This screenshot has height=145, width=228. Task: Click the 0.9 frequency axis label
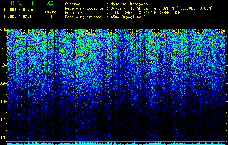[x=3, y=83]
